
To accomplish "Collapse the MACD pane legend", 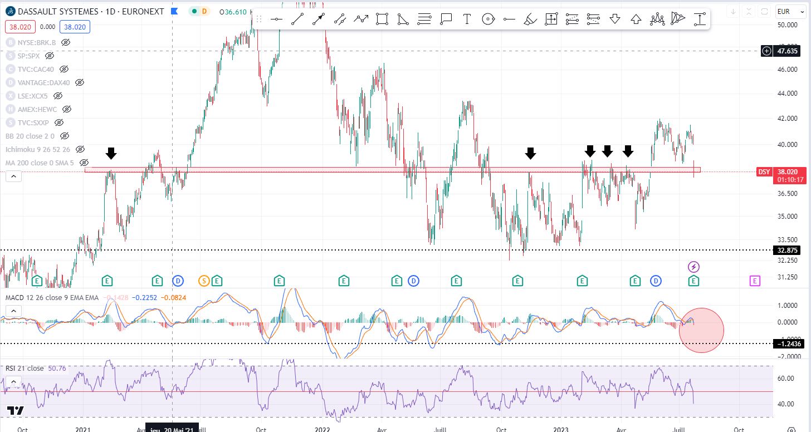I will pos(13,311).
